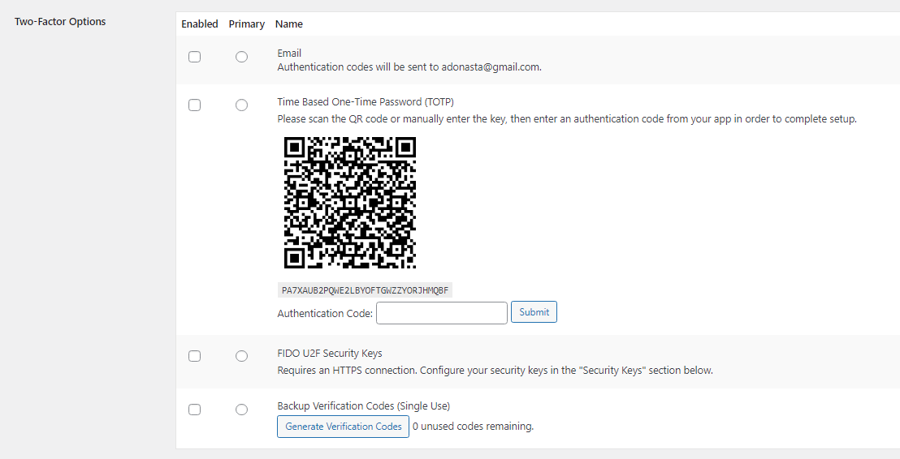Enable the TOTP checkbox
The height and width of the screenshot is (459, 900).
(x=195, y=105)
